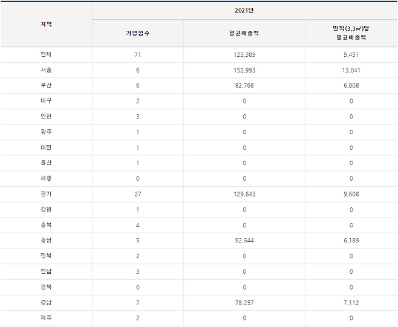Viewport: 398px width, 327px height.
Task: Select the 78,257 value for 경남
Action: (244, 302)
